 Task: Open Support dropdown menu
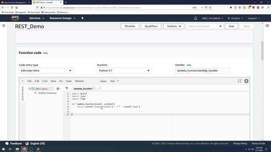254,18
